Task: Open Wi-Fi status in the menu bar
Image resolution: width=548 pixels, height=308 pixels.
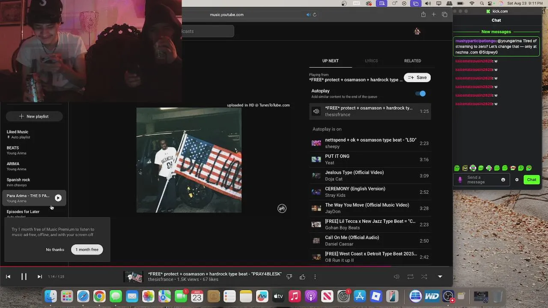Action: 472,3
